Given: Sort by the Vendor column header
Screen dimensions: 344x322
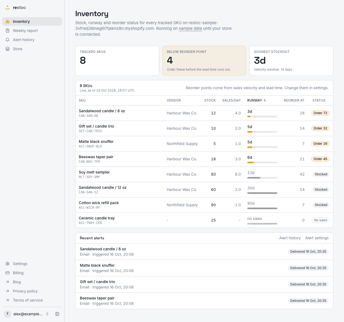Looking at the screenshot, I should pyautogui.click(x=174, y=100).
